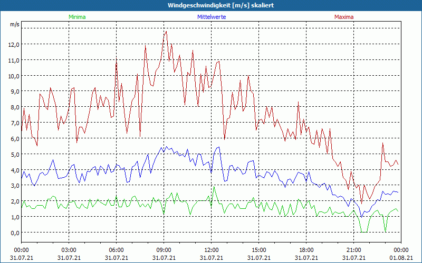The height and width of the screenshot is (263, 422).
Task: Click the 18:00 time label on the x-axis
Action: tap(306, 250)
